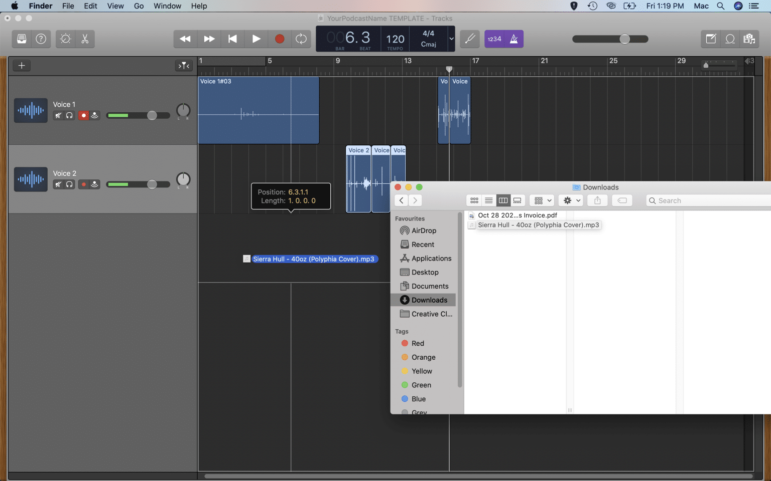The width and height of the screenshot is (771, 481).
Task: Open the Go menu
Action: (139, 6)
